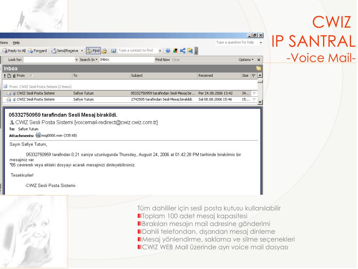The image size is (358, 269).
Task: Click the Forward toolbar button
Action: click(x=37, y=50)
